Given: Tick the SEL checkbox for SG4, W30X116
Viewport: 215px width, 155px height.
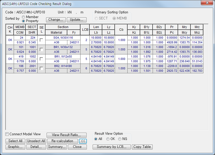Looking at the screenshot, I should pyautogui.click(x=41, y=40).
